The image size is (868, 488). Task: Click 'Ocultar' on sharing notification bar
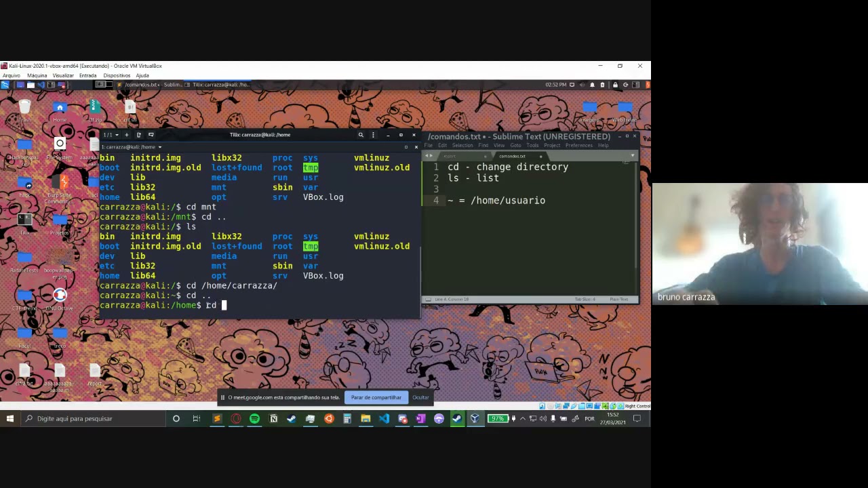click(420, 397)
